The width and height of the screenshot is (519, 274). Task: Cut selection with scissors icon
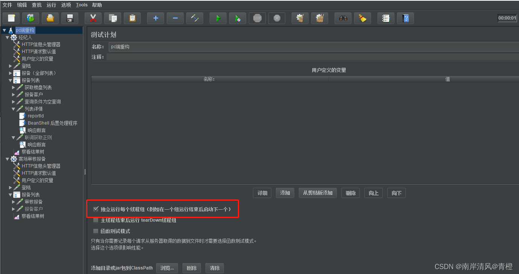point(93,18)
